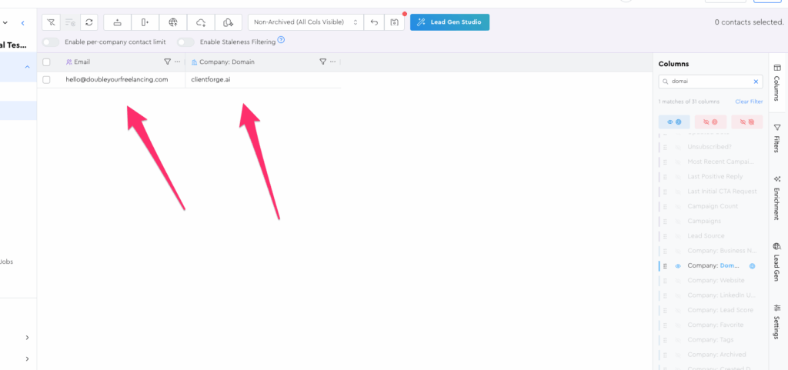Viewport: 788px width, 370px height.
Task: Click the refresh table icon
Action: click(x=89, y=22)
